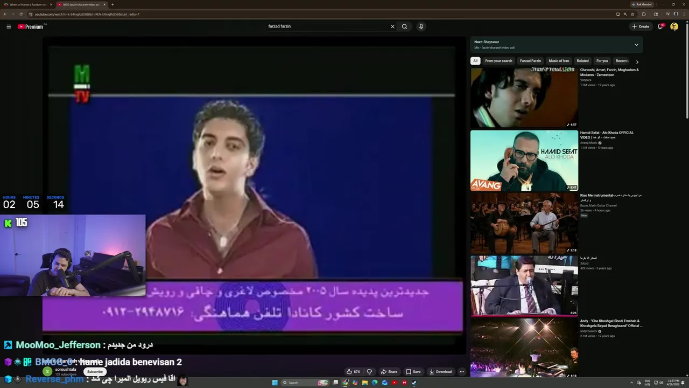Open a new browser tab
Screen dimensions: 689x388
click(113, 4)
